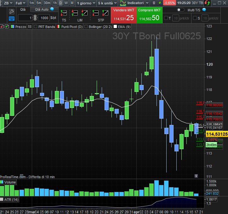Click the Comprare MKT buy button
Screen dimensions: 228x214
tap(150, 15)
